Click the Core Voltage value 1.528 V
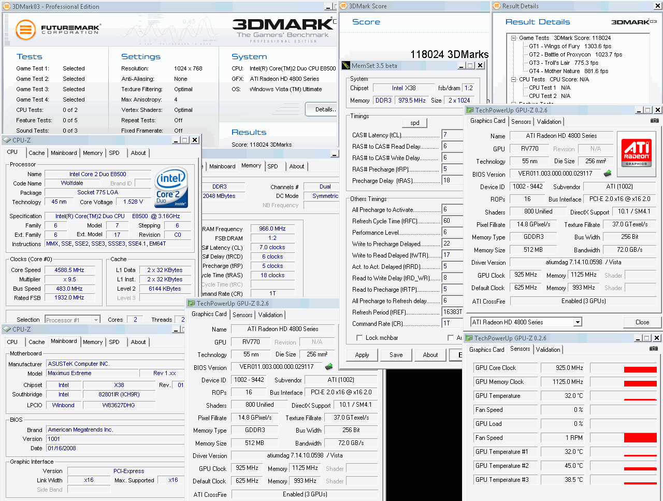This screenshot has height=501, width=663. tap(133, 202)
